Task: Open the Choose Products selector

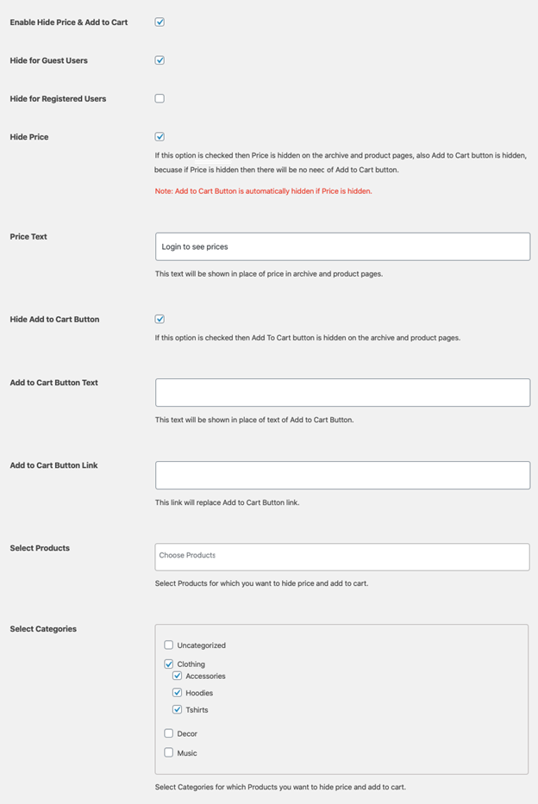Action: (x=342, y=557)
